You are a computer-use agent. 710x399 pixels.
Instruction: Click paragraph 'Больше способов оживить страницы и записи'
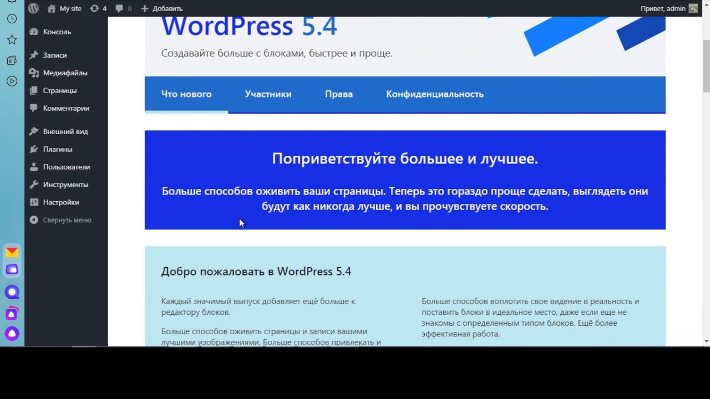[x=271, y=337]
